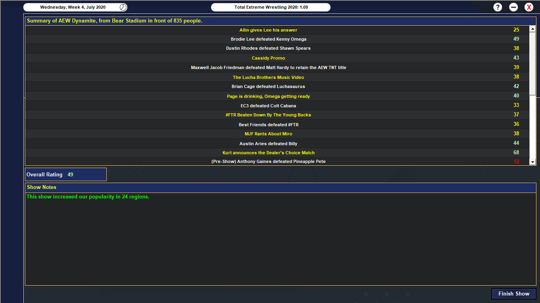Select MJF Rants About Miro segment
Screen dimensions: 540x303
tap(268, 134)
